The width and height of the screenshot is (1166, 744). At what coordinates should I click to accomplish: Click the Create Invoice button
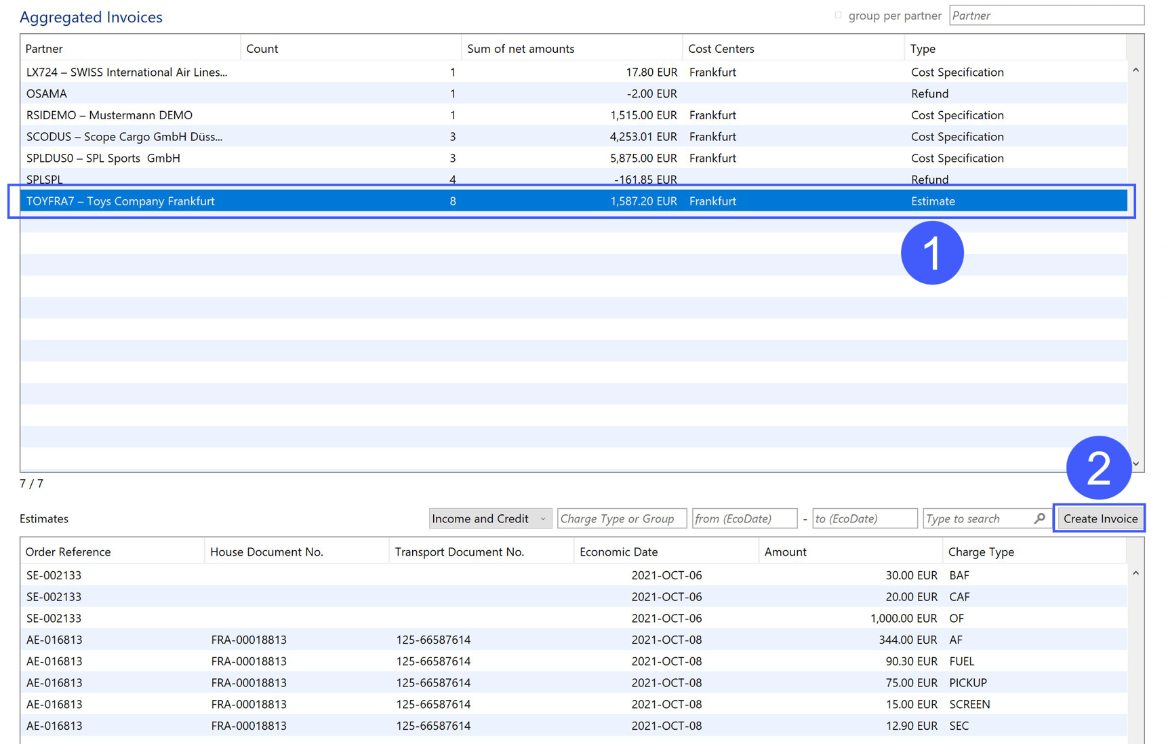click(x=1100, y=518)
